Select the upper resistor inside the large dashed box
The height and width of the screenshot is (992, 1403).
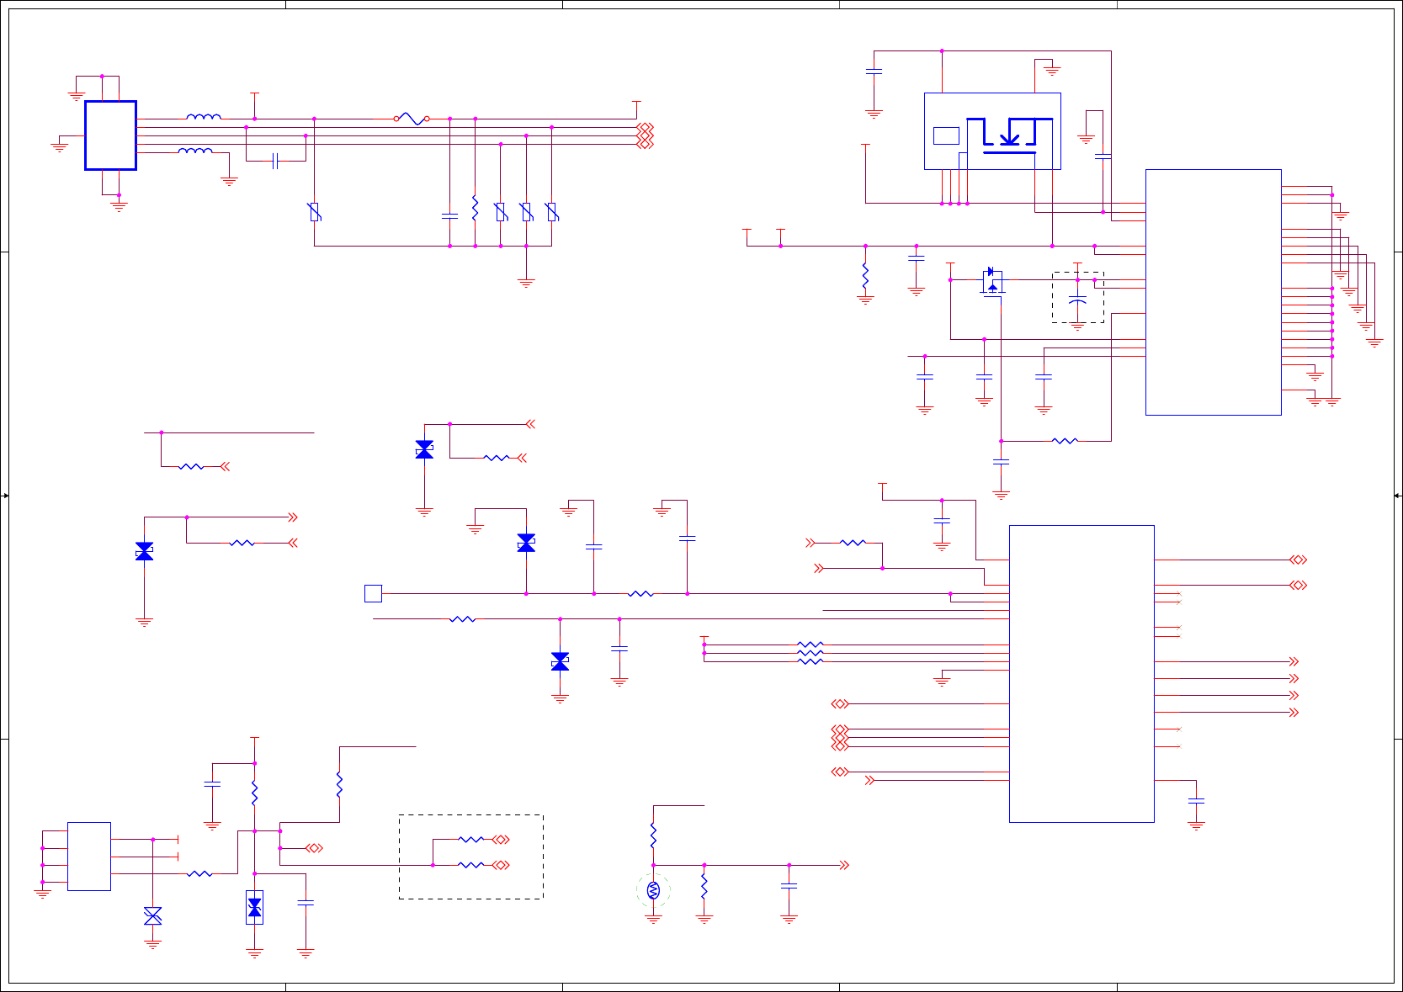point(470,839)
